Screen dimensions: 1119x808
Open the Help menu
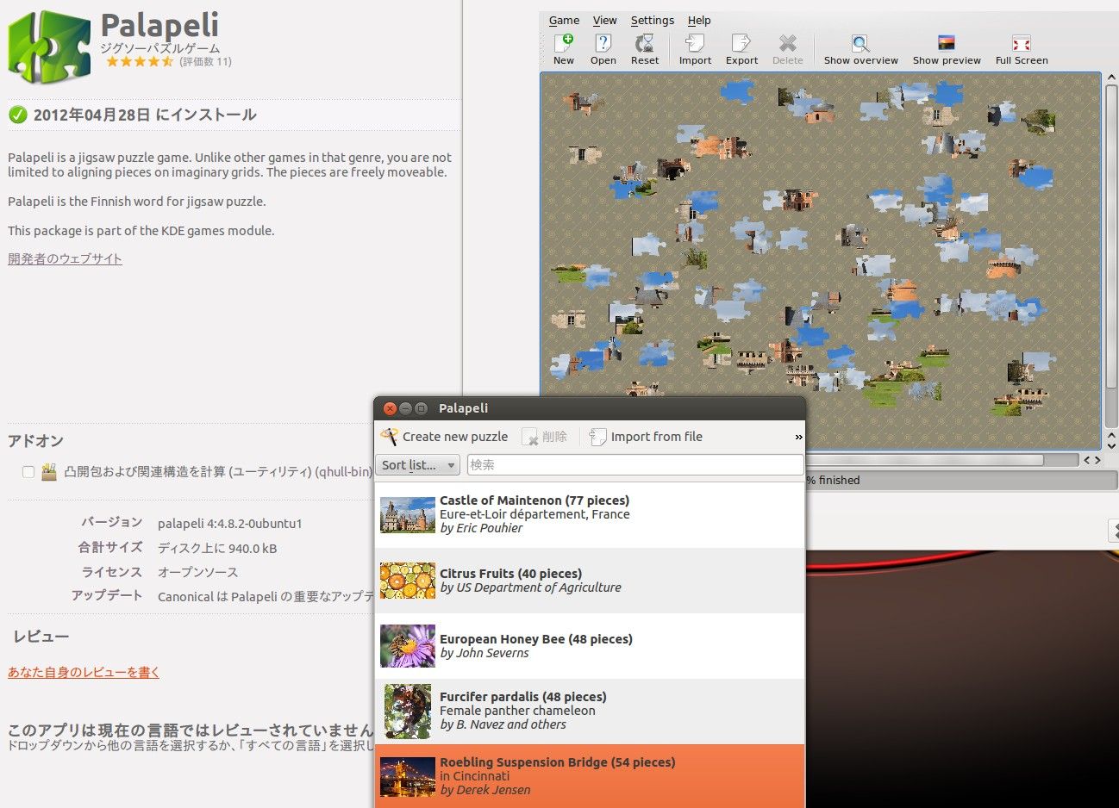coord(699,20)
